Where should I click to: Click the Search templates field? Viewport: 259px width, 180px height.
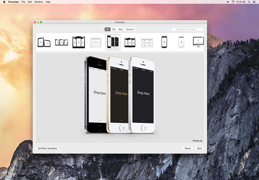(188, 29)
